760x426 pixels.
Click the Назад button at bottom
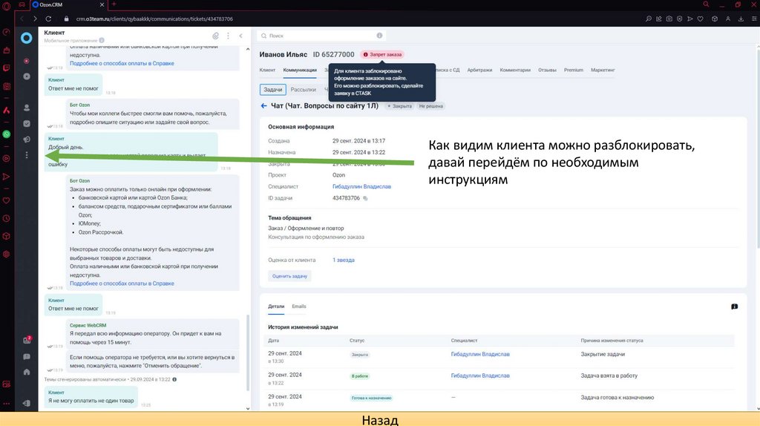(380, 420)
